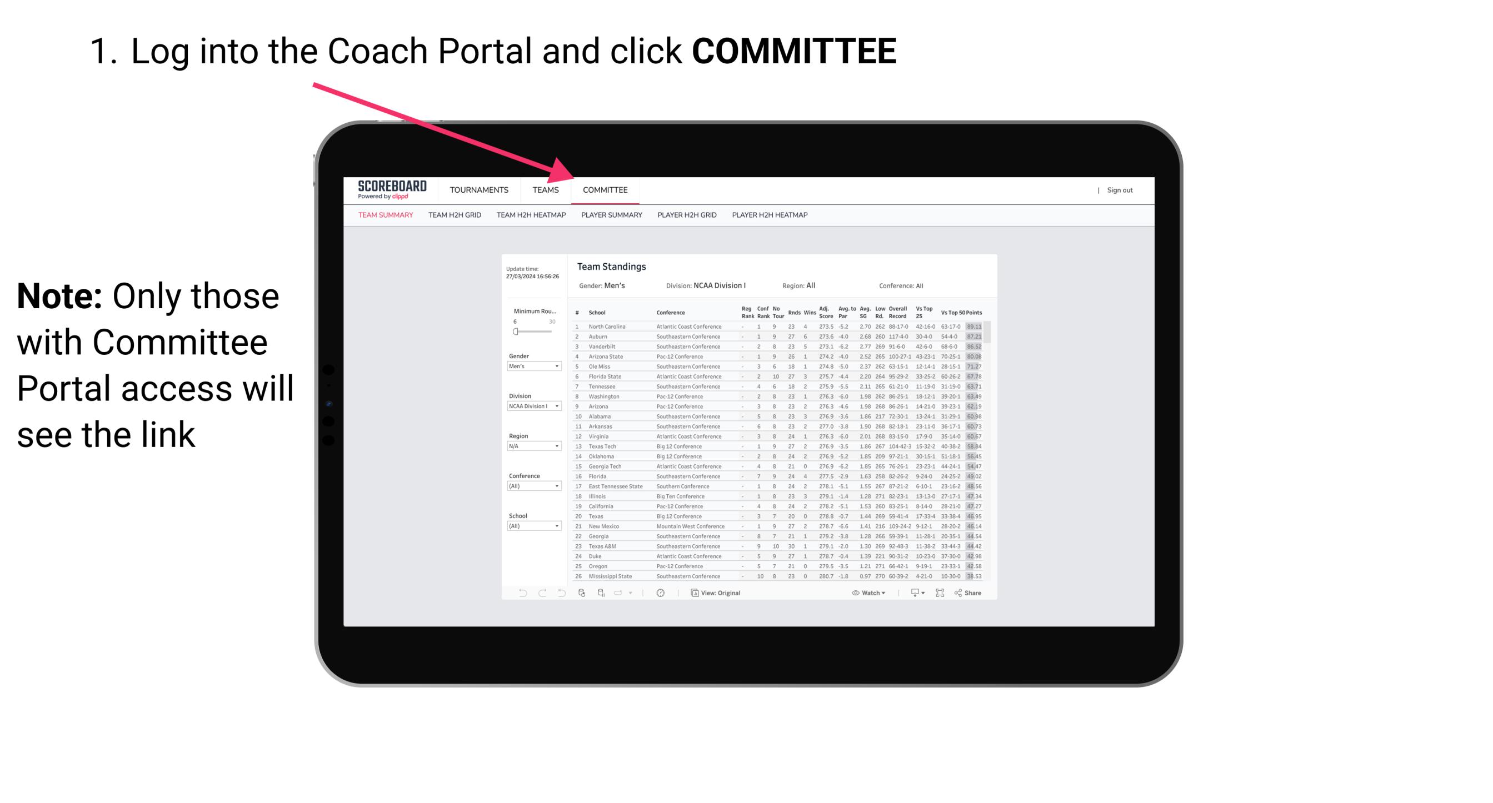The width and height of the screenshot is (1493, 803).
Task: Click the download/export icon
Action: [911, 593]
